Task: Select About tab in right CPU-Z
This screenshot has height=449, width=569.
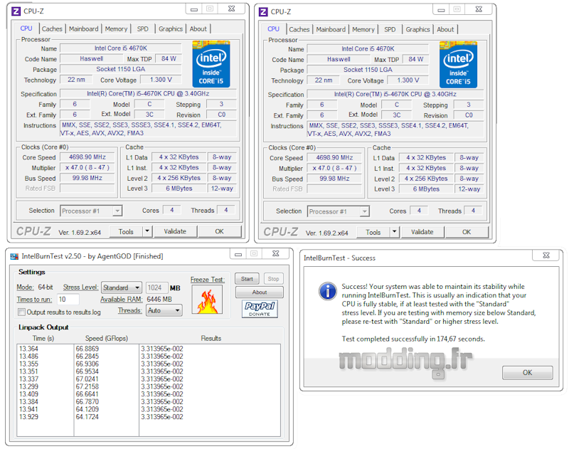Action: [445, 29]
